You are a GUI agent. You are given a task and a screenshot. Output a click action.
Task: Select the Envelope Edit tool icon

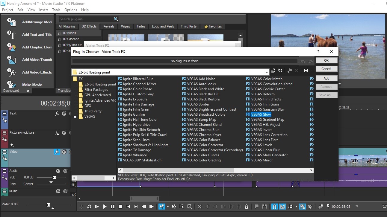pyautogui.click(x=174, y=207)
